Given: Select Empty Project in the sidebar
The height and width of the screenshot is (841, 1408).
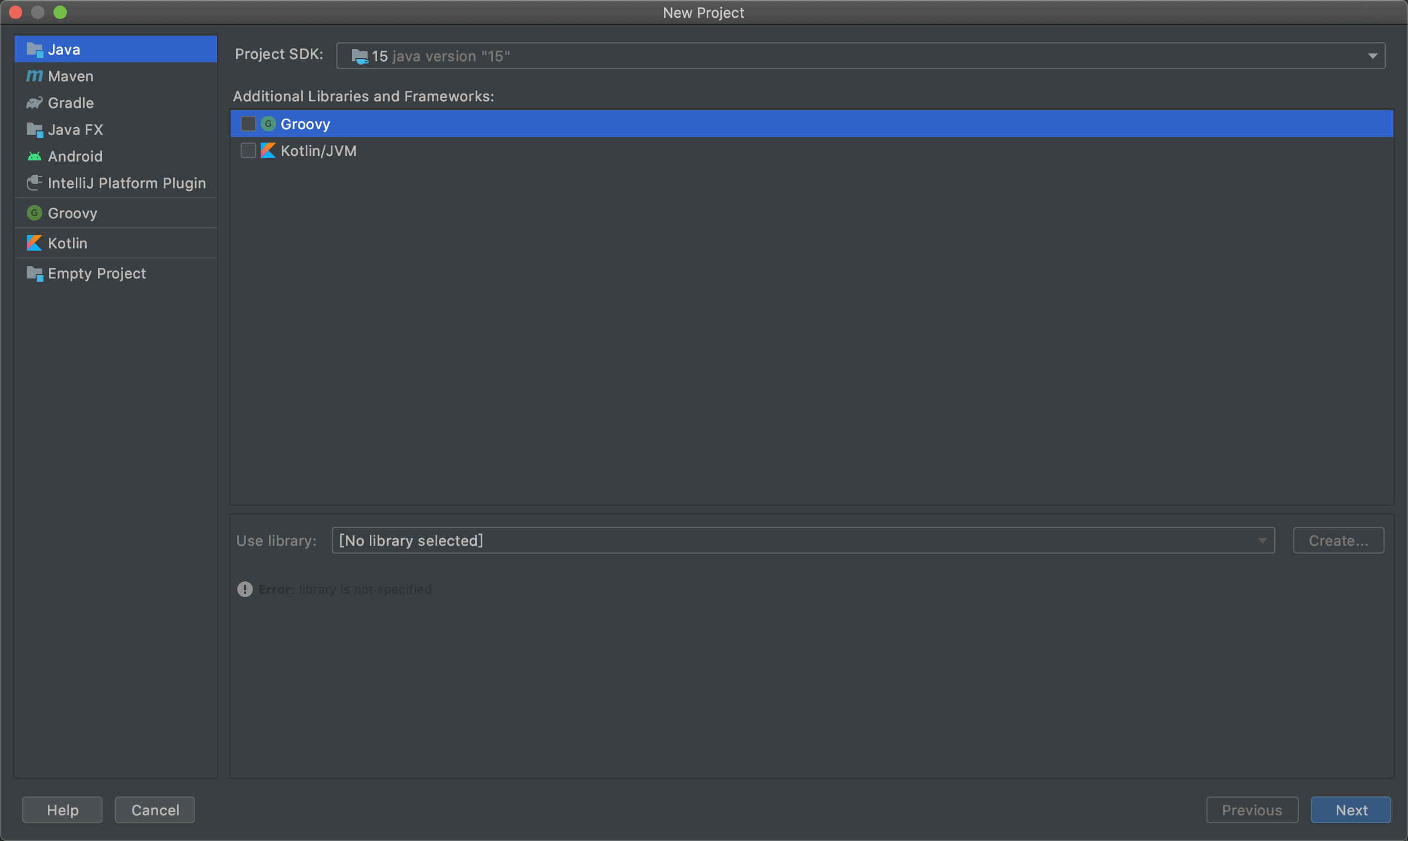Looking at the screenshot, I should point(96,273).
